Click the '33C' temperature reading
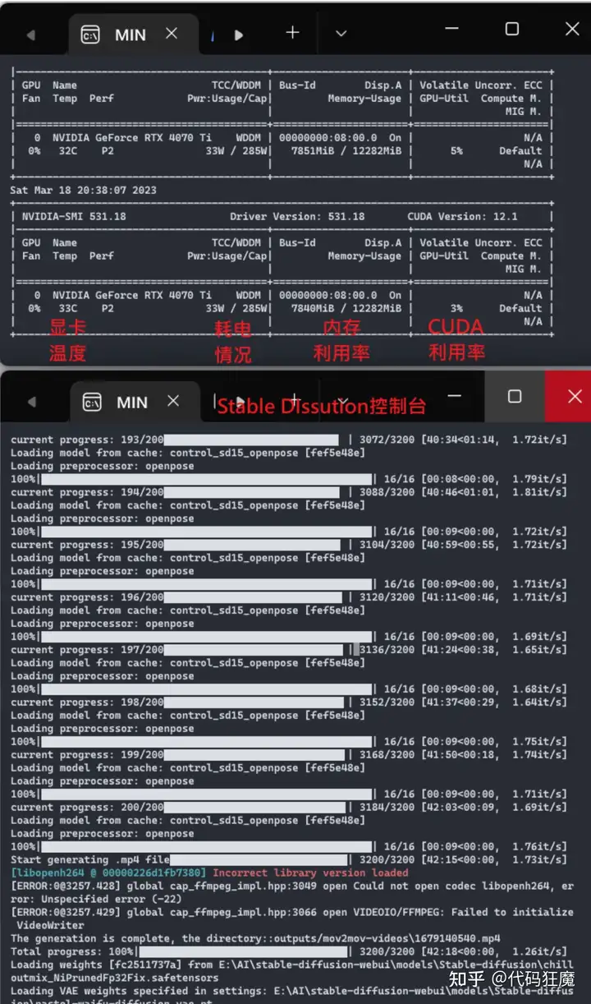 68,308
